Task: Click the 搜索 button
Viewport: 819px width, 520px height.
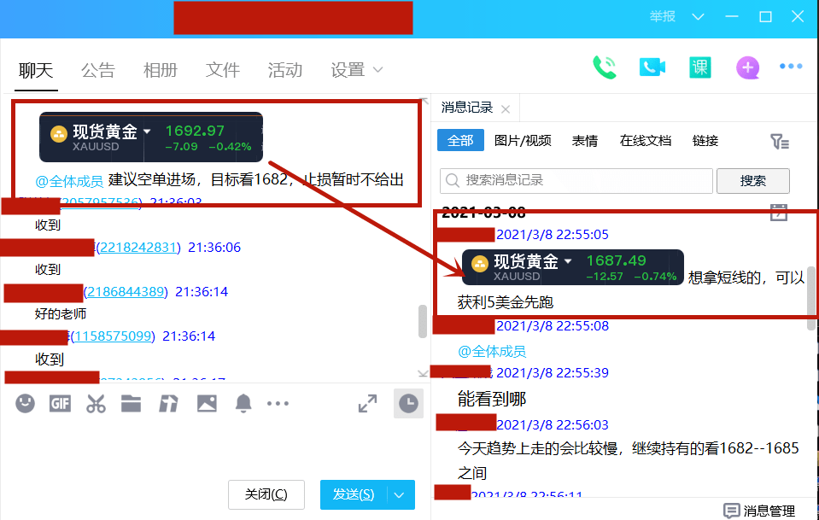Action: [x=753, y=181]
